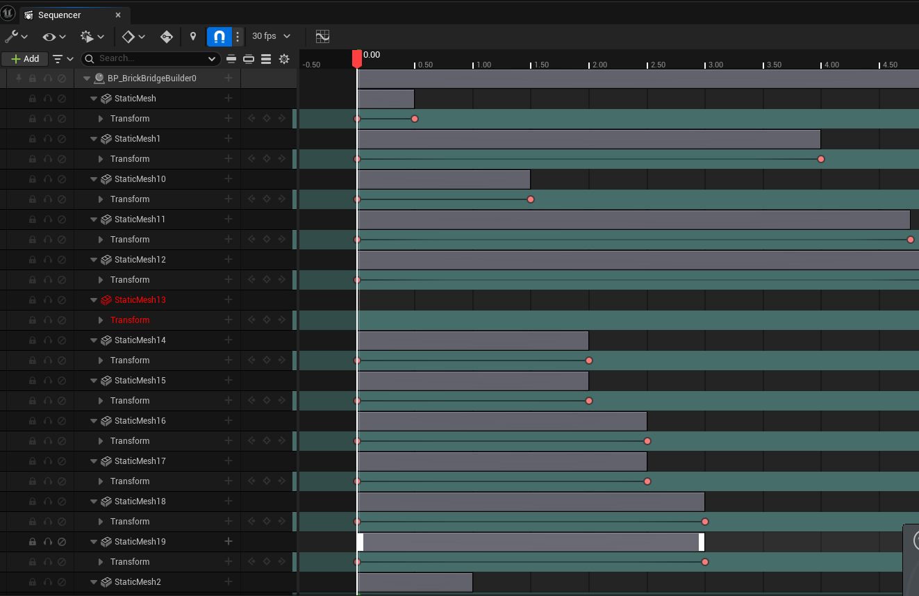Select the red Transform track under StaticMesh13

point(130,320)
